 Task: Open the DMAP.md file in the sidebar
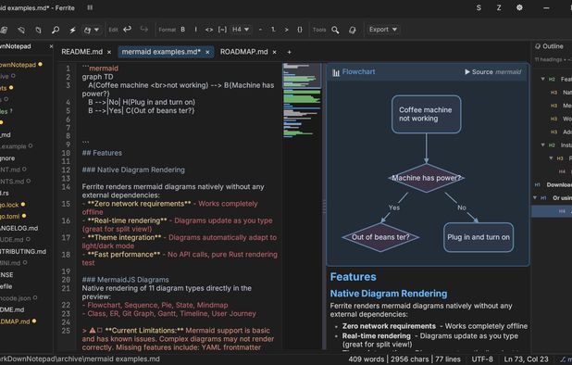click(x=15, y=321)
